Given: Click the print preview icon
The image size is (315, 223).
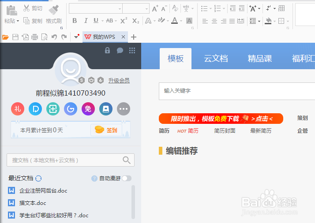Looking at the screenshot, I should pyautogui.click(x=44, y=37).
